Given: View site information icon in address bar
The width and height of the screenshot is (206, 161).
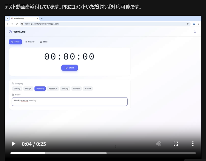Looking at the screenshot, I should click(22, 24).
